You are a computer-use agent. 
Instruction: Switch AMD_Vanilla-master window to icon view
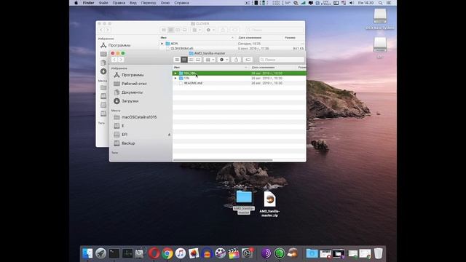[x=177, y=60]
